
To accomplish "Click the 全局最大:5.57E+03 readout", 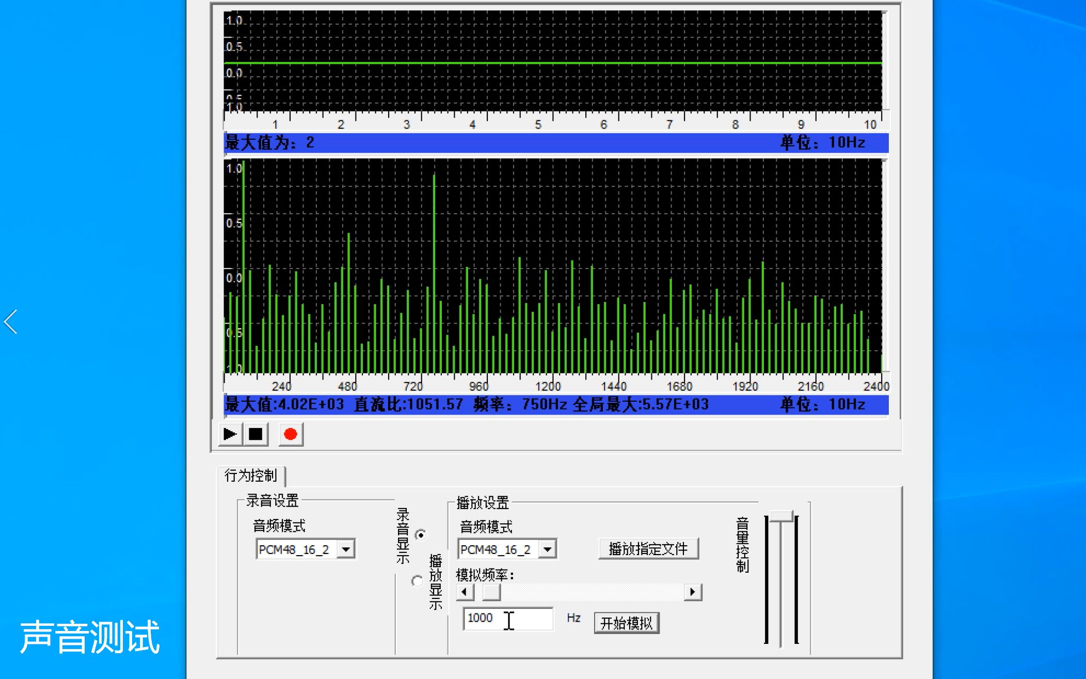I will click(641, 404).
